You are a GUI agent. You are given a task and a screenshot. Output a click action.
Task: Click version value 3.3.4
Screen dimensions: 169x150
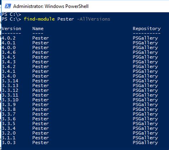(9, 128)
